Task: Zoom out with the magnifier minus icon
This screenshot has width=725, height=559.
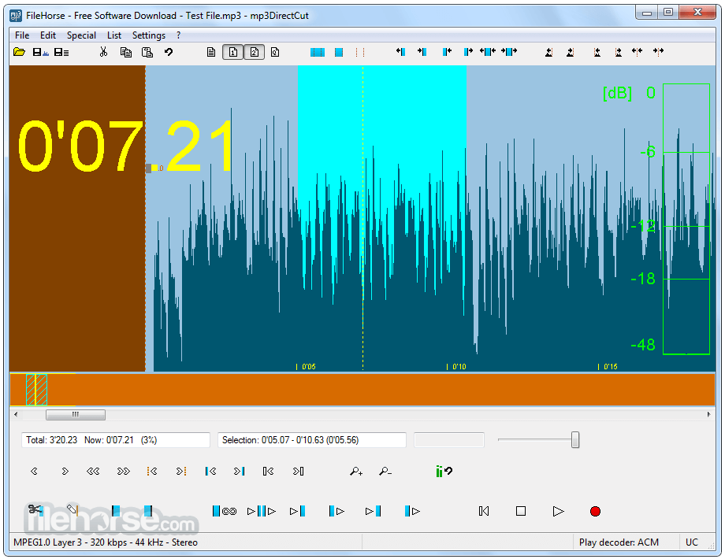Action: point(385,472)
